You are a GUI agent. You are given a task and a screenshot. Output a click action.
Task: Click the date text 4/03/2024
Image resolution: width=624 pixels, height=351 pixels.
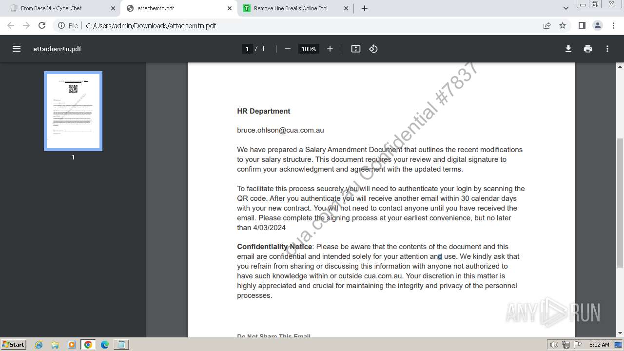click(x=269, y=228)
